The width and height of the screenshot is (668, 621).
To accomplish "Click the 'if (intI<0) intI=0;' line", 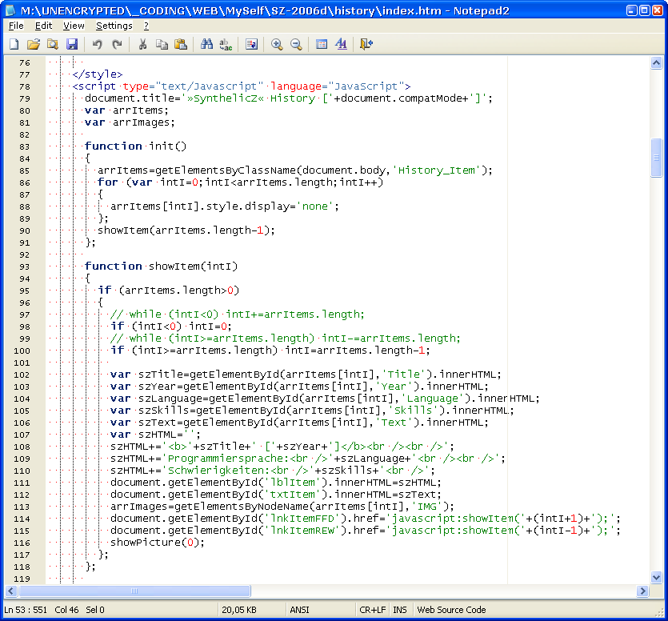I will (171, 327).
